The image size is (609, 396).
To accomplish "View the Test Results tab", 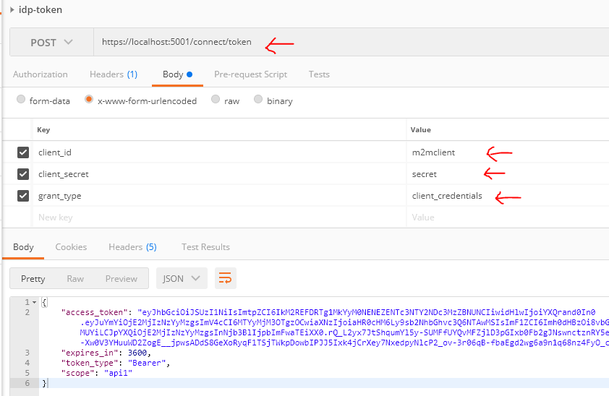I will pyautogui.click(x=205, y=247).
